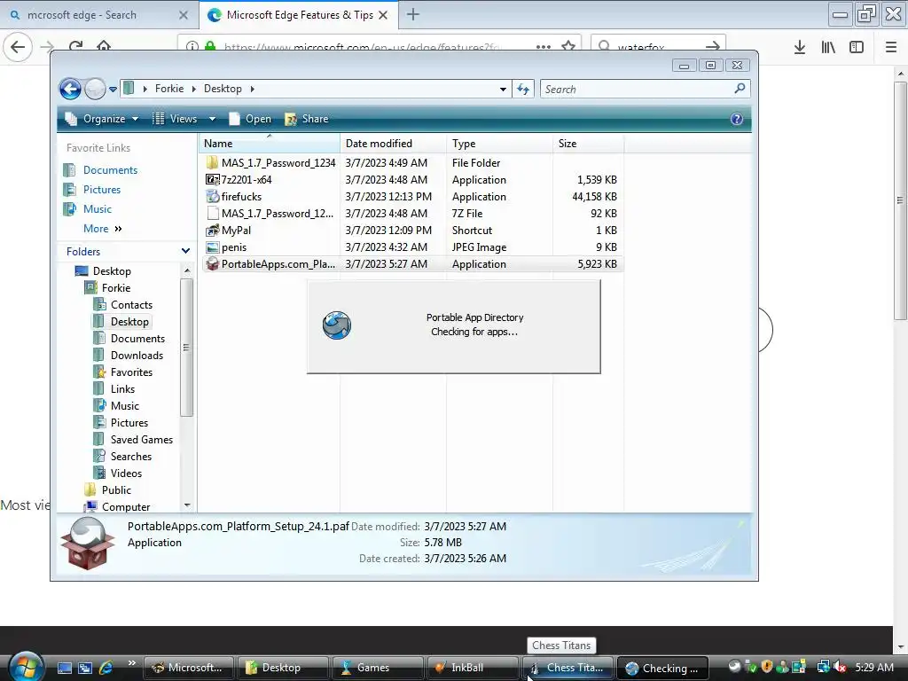Open a new browser tab

pyautogui.click(x=413, y=14)
